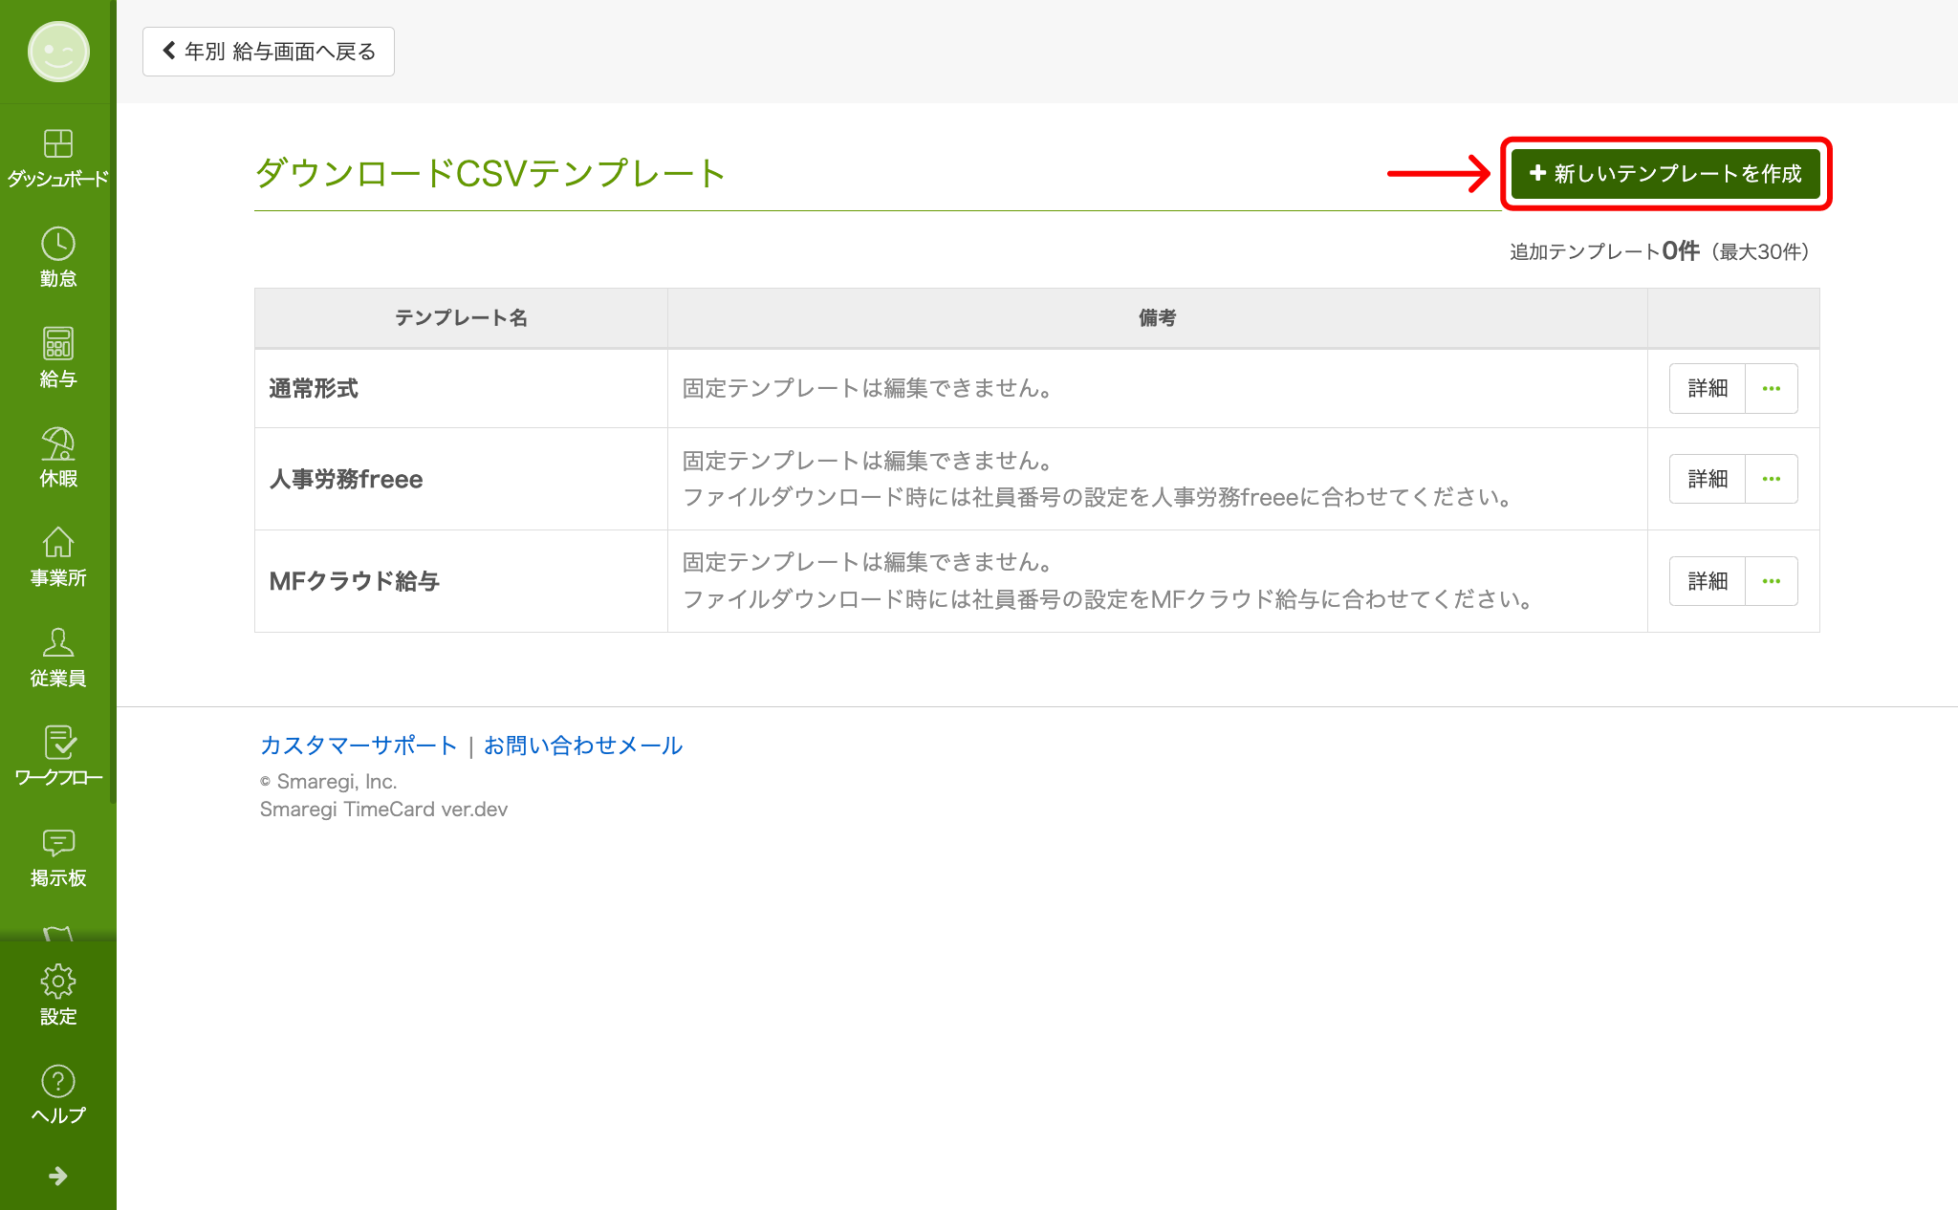
Task: Click the テンプレート名 column header
Action: pos(461,317)
